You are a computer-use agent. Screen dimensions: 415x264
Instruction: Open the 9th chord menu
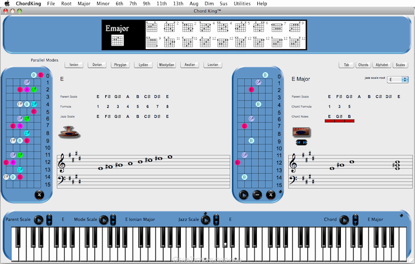(x=147, y=3)
